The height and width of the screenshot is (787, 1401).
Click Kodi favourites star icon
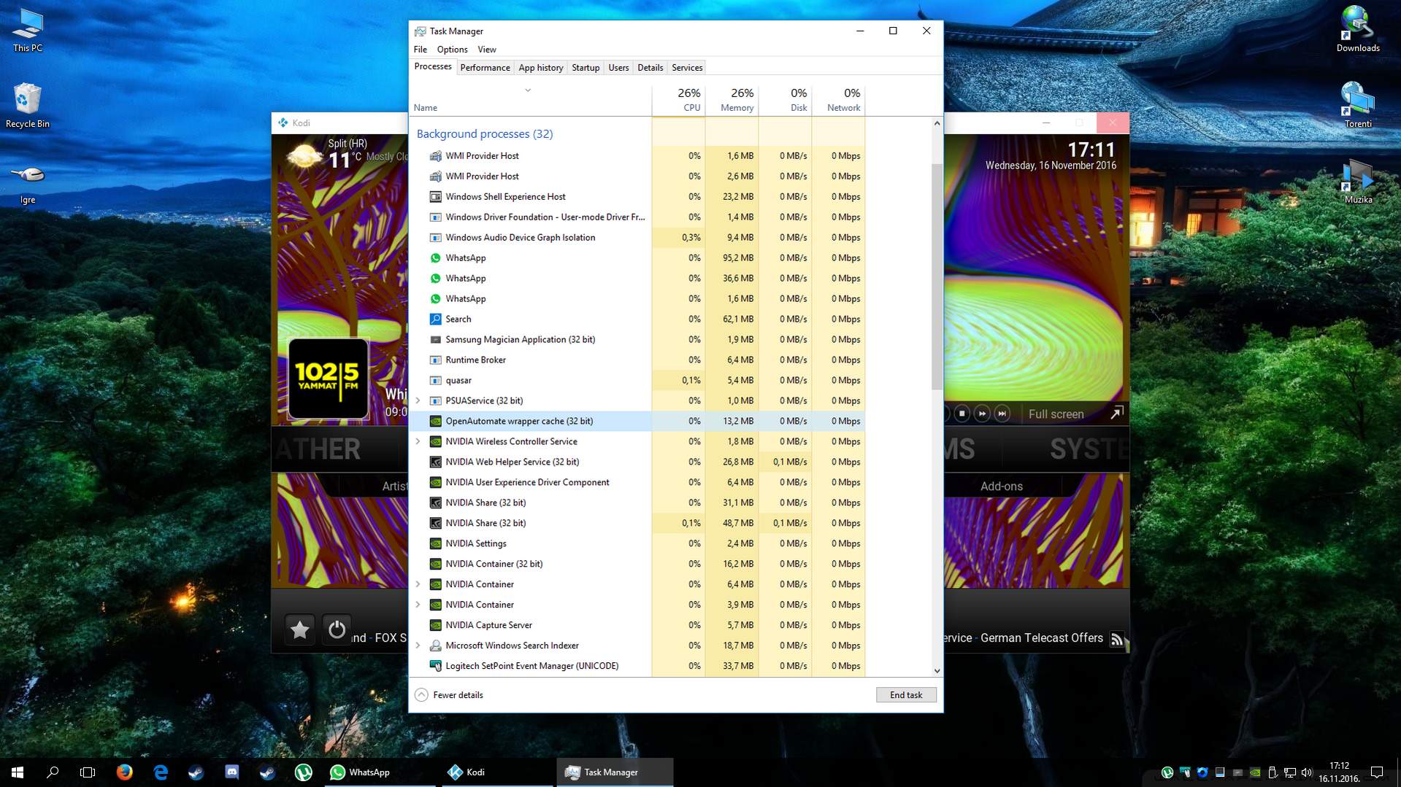[299, 629]
